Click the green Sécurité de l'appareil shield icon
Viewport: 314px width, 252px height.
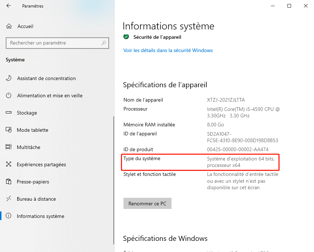point(126,37)
